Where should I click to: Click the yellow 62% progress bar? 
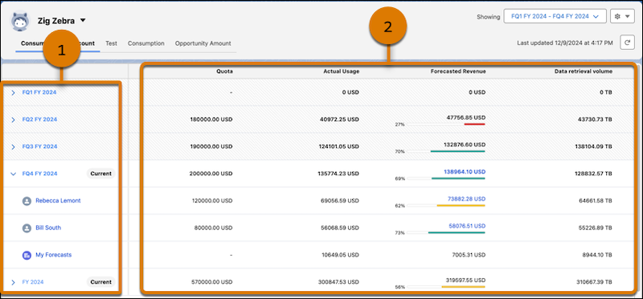(x=461, y=205)
